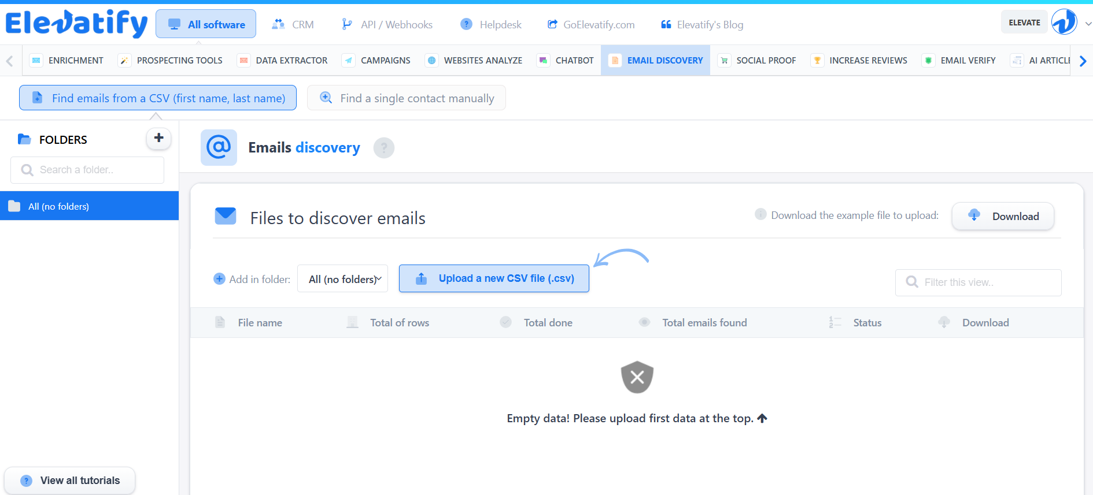
Task: Open the Social Proof tool
Action: [x=757, y=61]
